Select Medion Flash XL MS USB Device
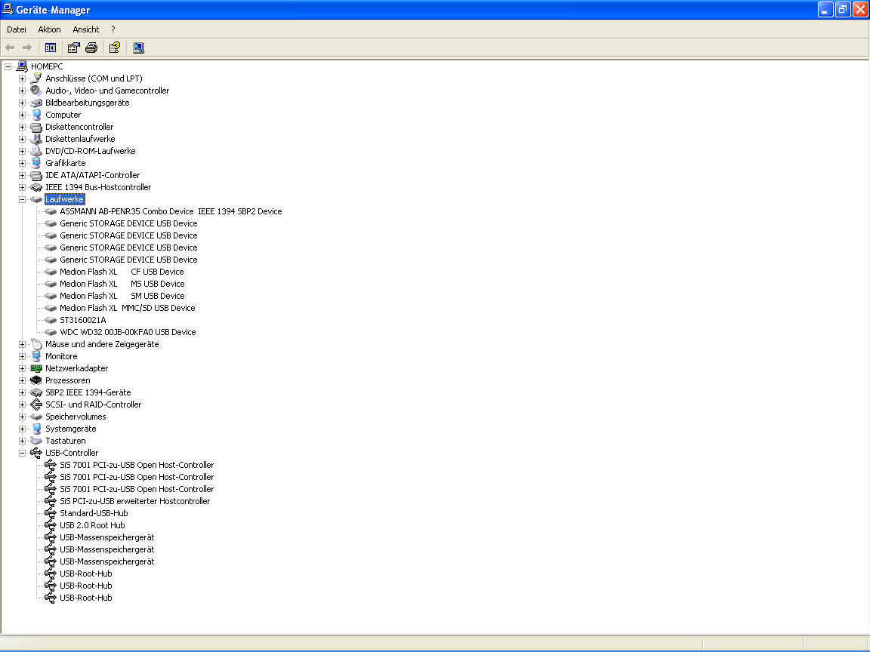The height and width of the screenshot is (652, 870). [122, 284]
